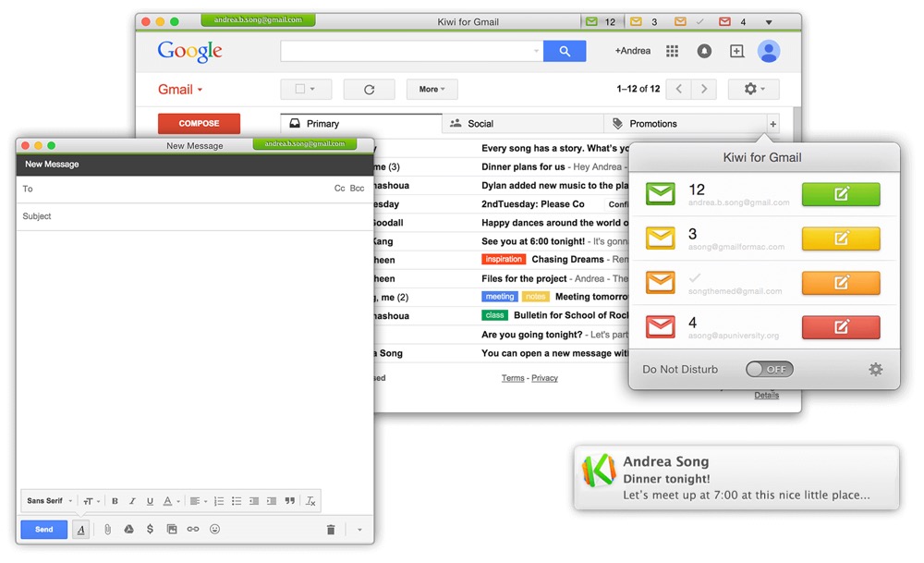Switch to the Social tab
924x563 pixels.
523,124
